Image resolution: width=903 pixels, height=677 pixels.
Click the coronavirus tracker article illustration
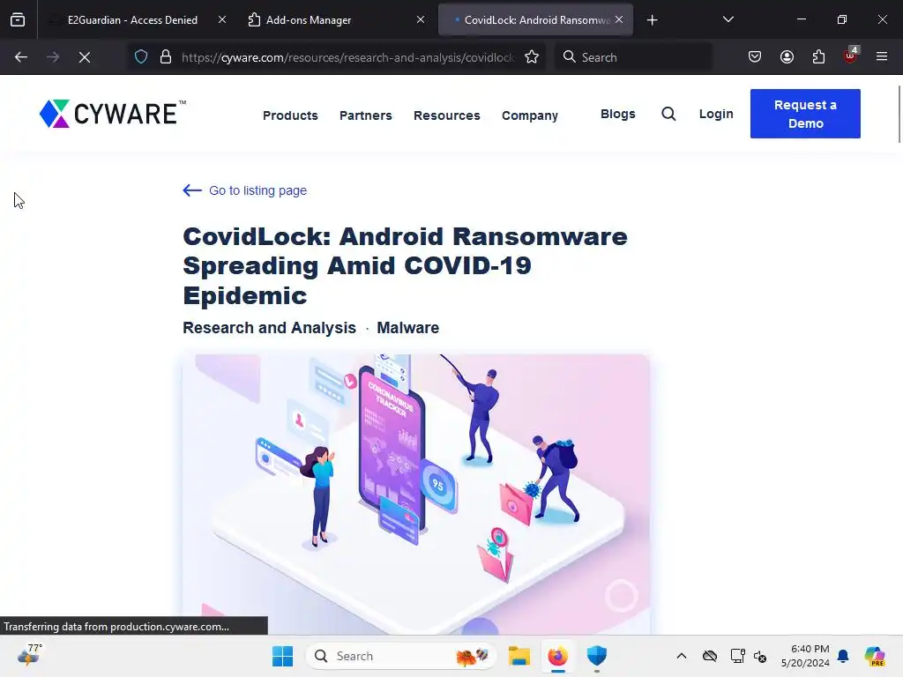416,494
